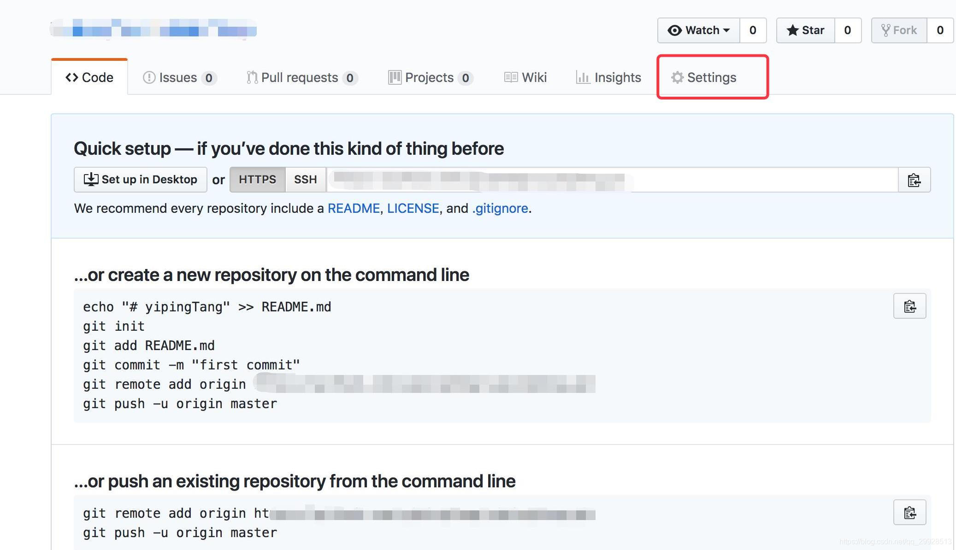Click the angle brackets icon beside Code
The width and height of the screenshot is (956, 550).
coord(71,77)
